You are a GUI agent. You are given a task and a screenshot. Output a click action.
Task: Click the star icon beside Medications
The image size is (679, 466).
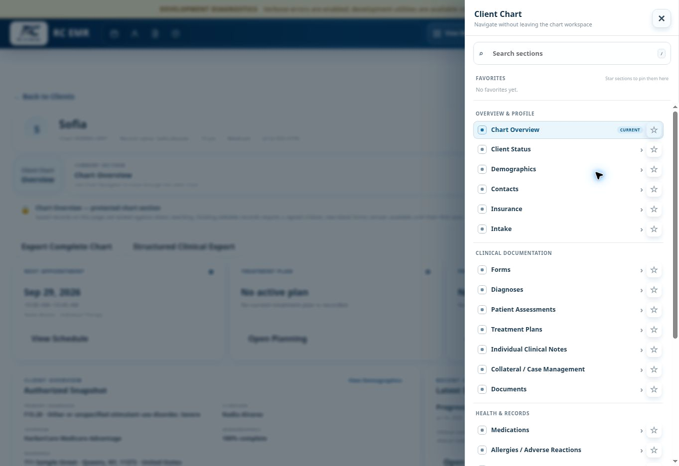tap(654, 430)
